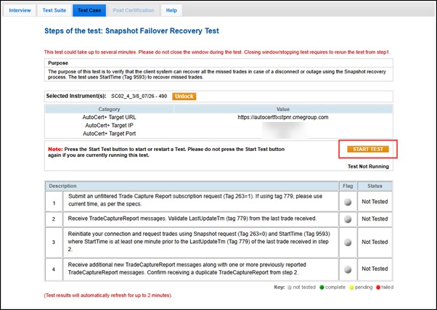The image size is (437, 310).
Task: Select the Test Case tab
Action: tap(89, 11)
